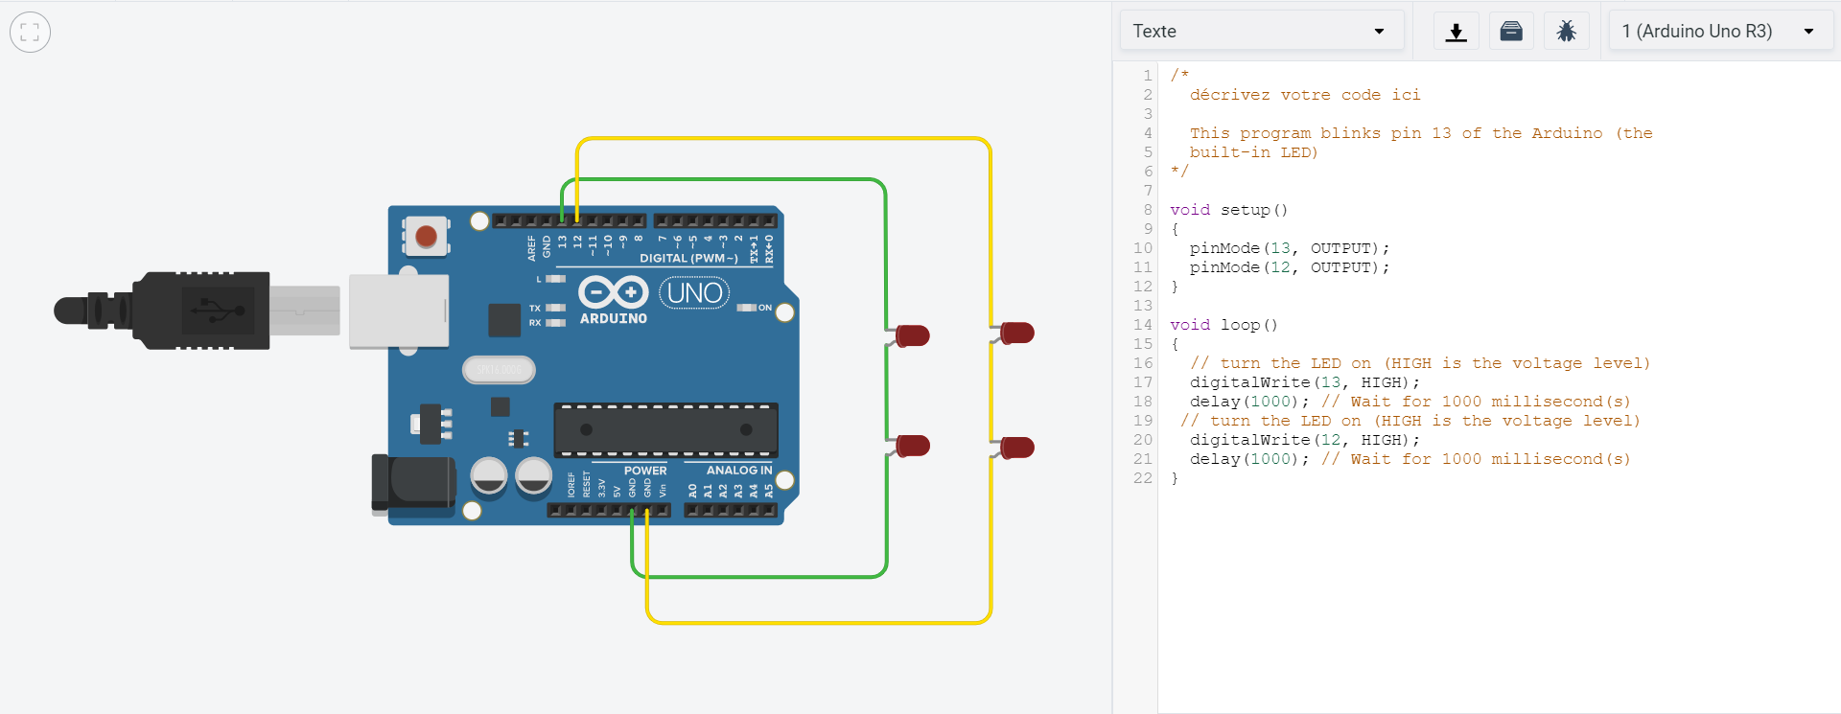
Task: Click comment "décrivez votre code ici"
Action: coord(1305,95)
